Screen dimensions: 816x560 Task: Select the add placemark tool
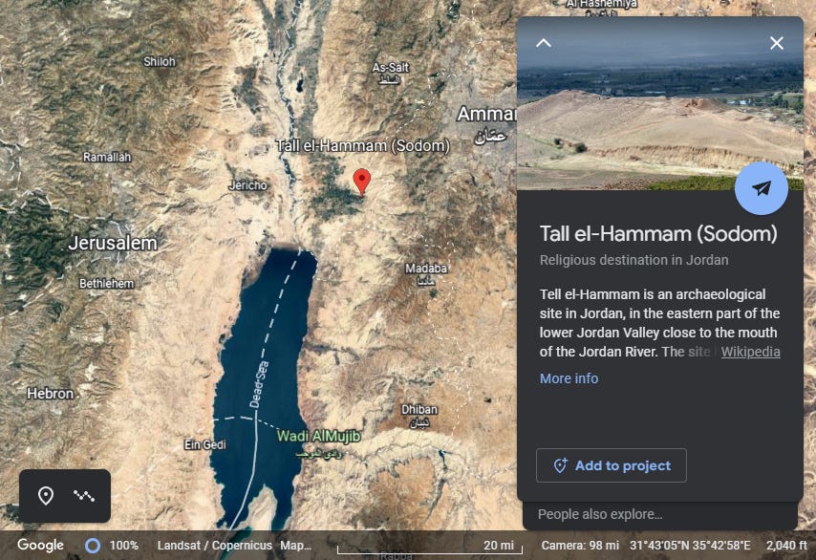point(46,495)
